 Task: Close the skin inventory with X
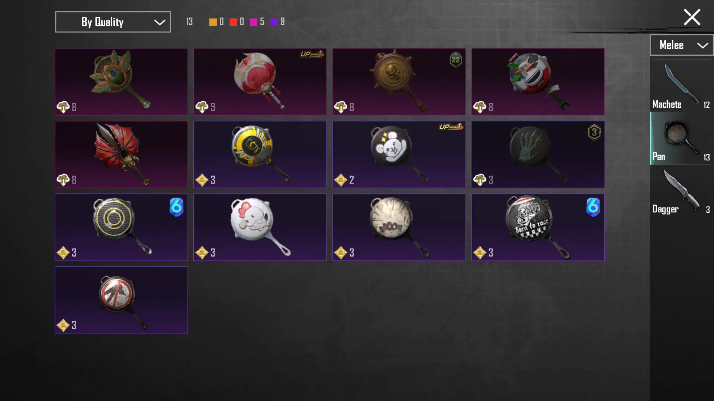pos(692,17)
